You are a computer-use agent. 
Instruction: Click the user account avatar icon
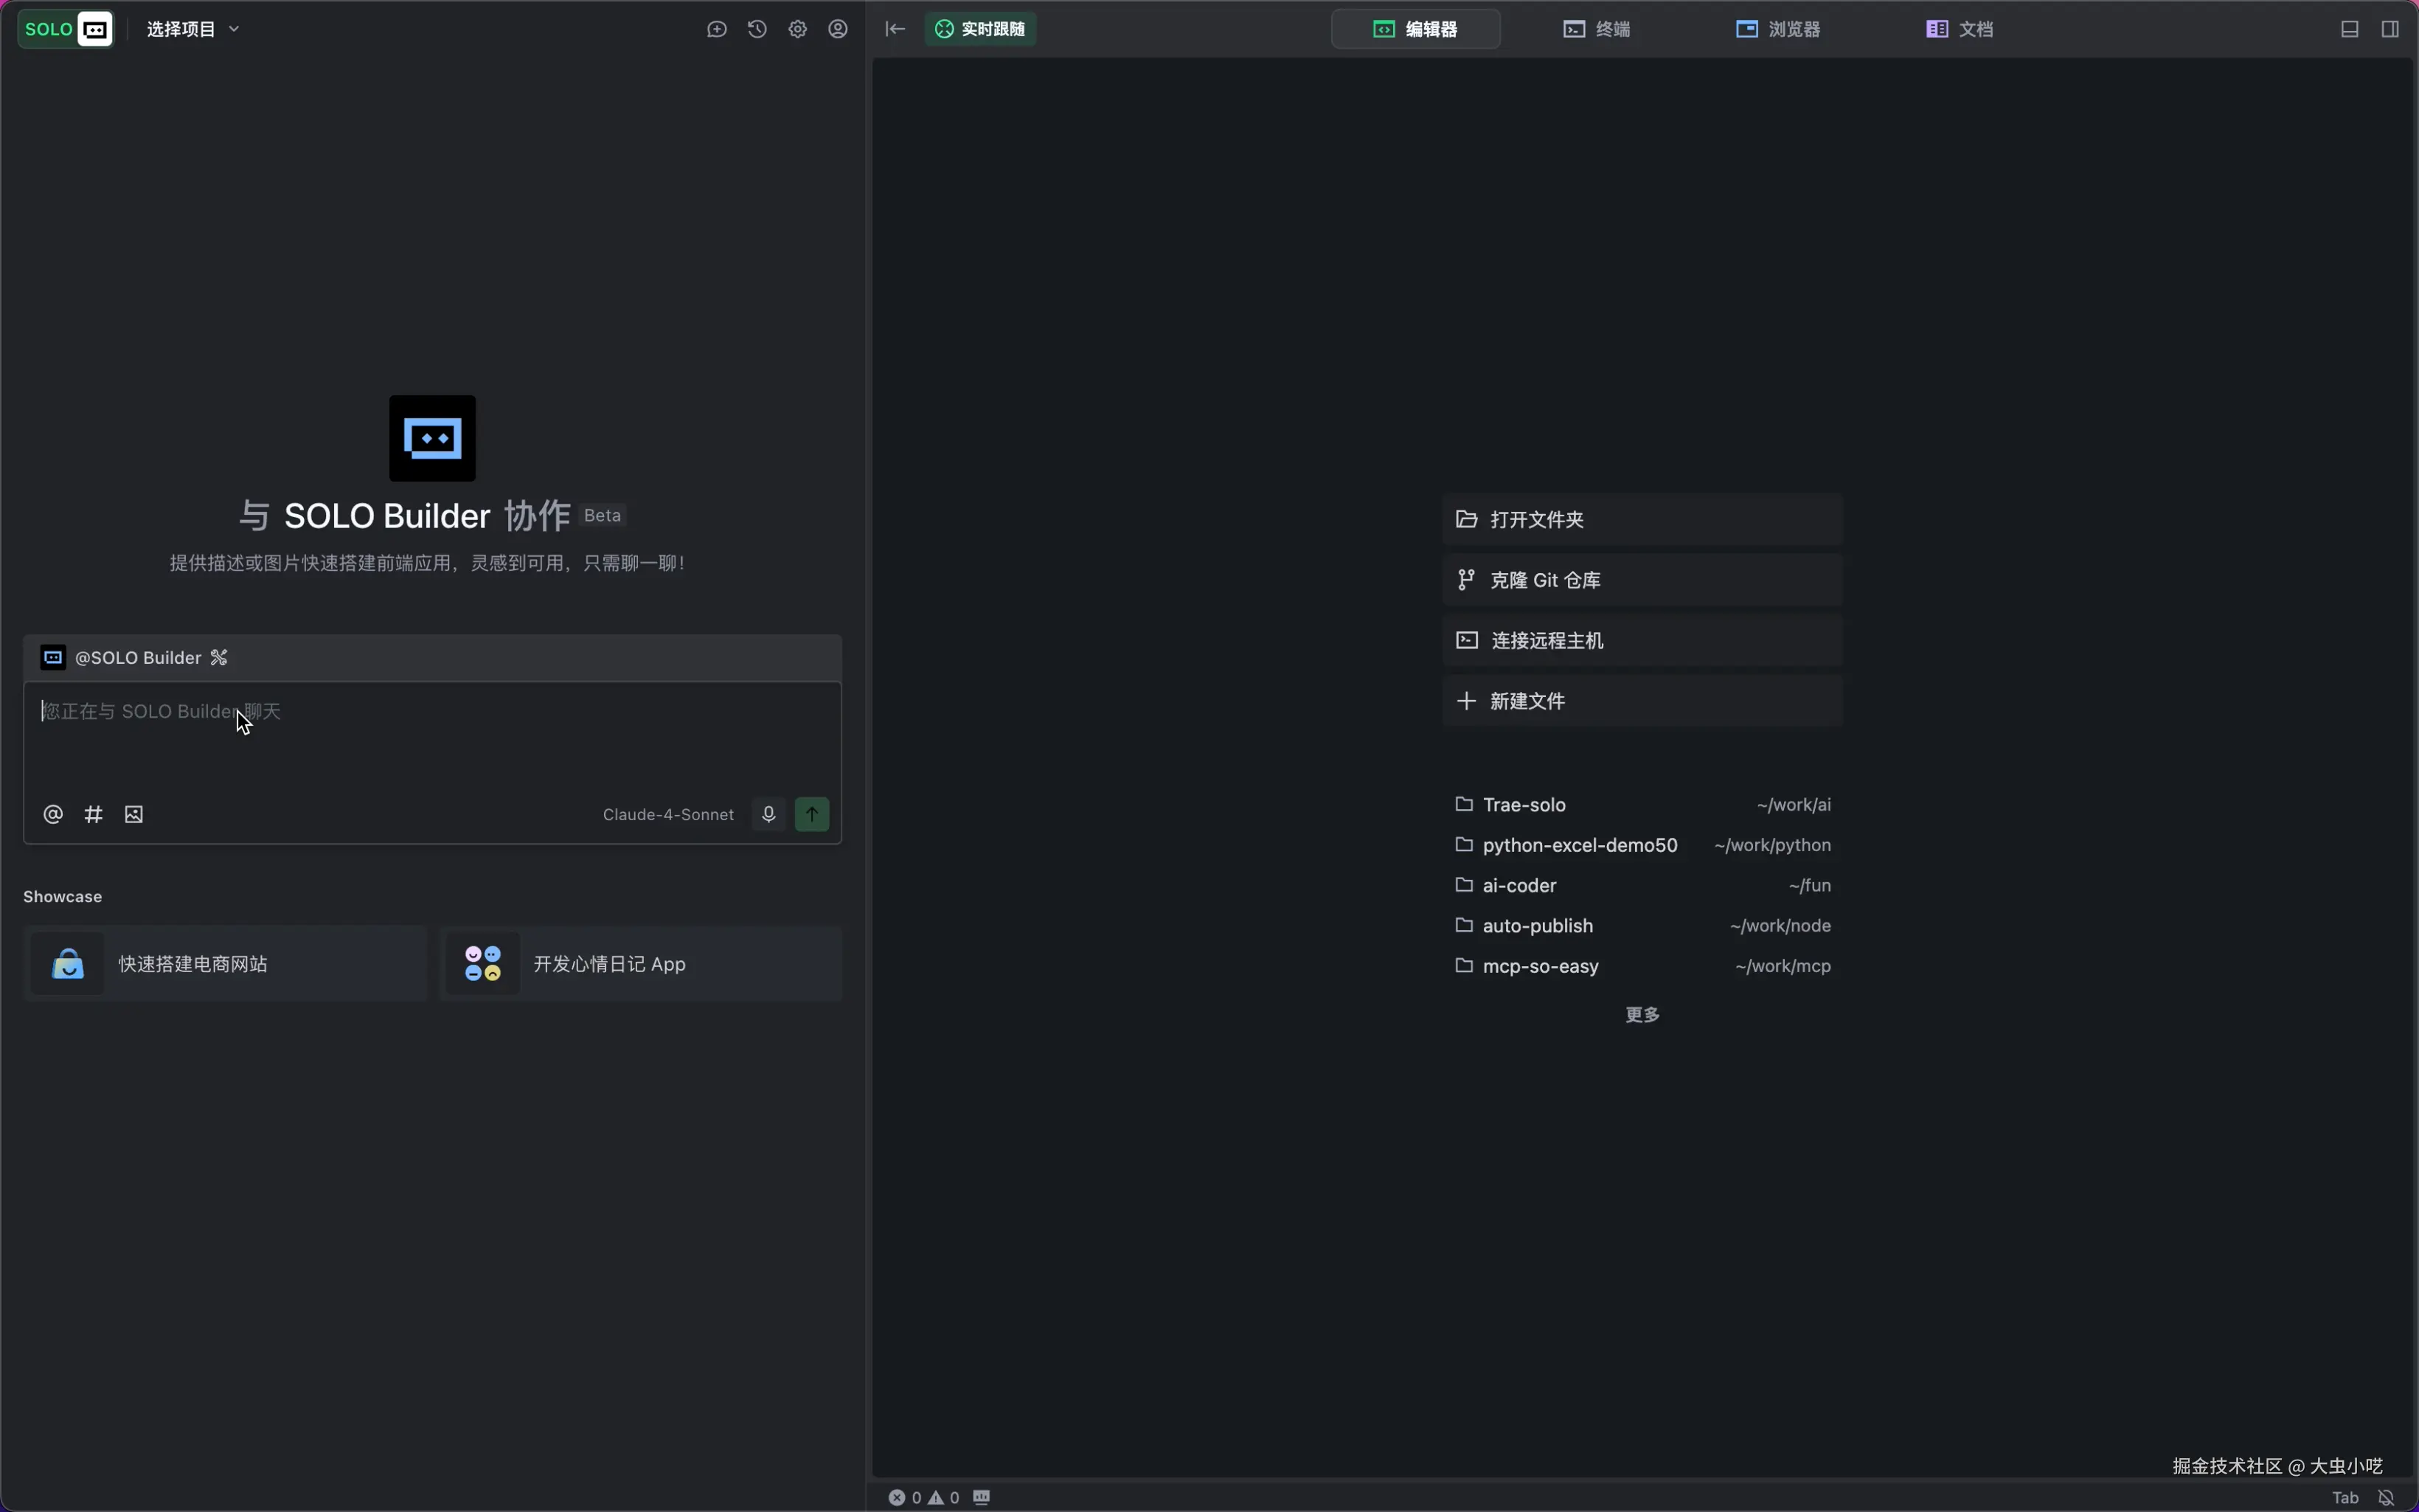[838, 29]
